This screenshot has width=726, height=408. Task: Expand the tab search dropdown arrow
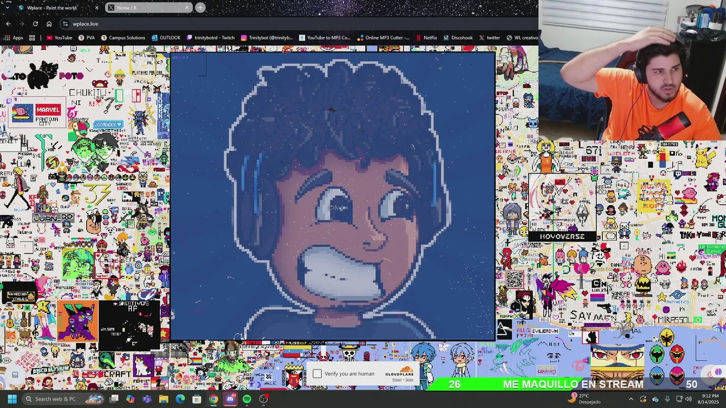pyautogui.click(x=6, y=7)
